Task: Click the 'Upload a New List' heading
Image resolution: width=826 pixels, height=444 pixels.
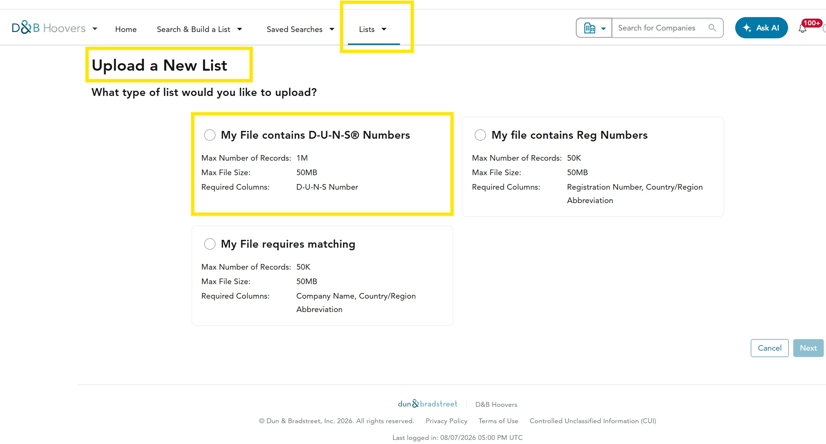Action: pos(159,65)
